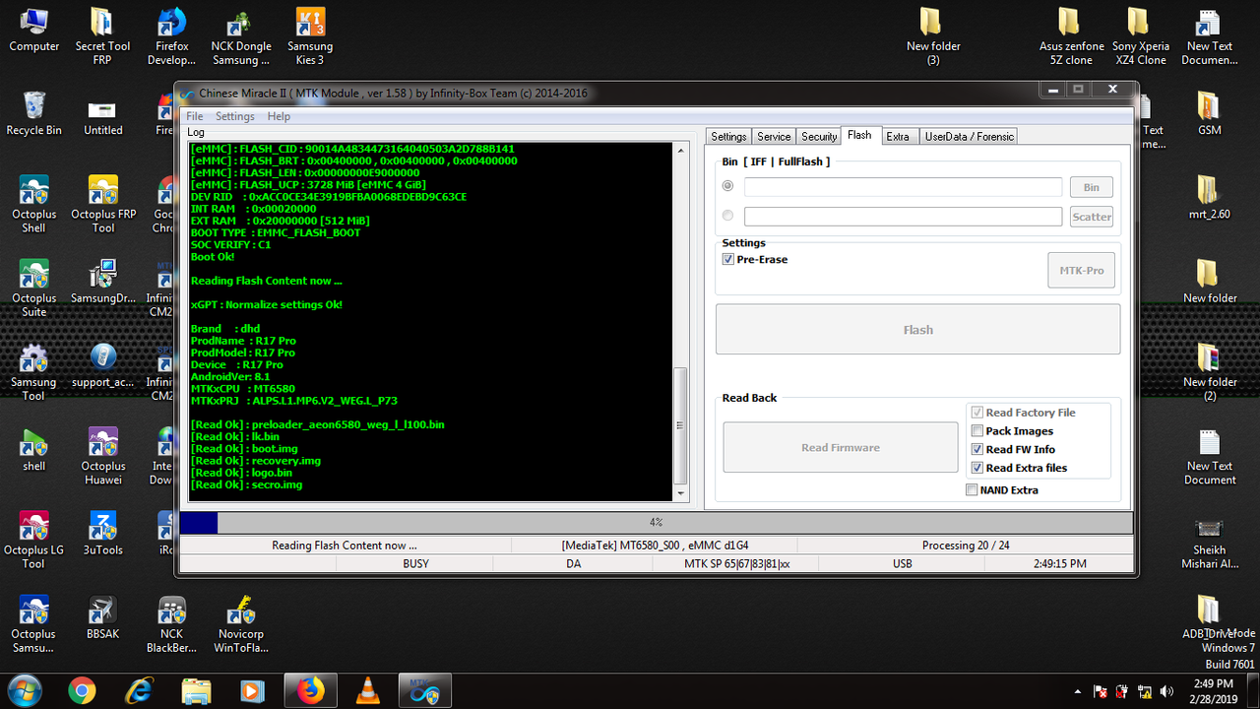The width and height of the screenshot is (1260, 709).
Task: Click the 4% progress bar
Action: pos(656,522)
